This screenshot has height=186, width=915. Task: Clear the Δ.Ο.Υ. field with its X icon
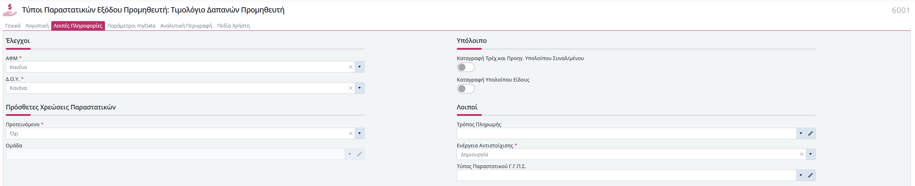click(x=351, y=88)
